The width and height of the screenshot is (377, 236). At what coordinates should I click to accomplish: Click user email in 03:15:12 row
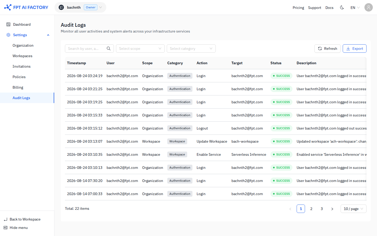point(122,128)
